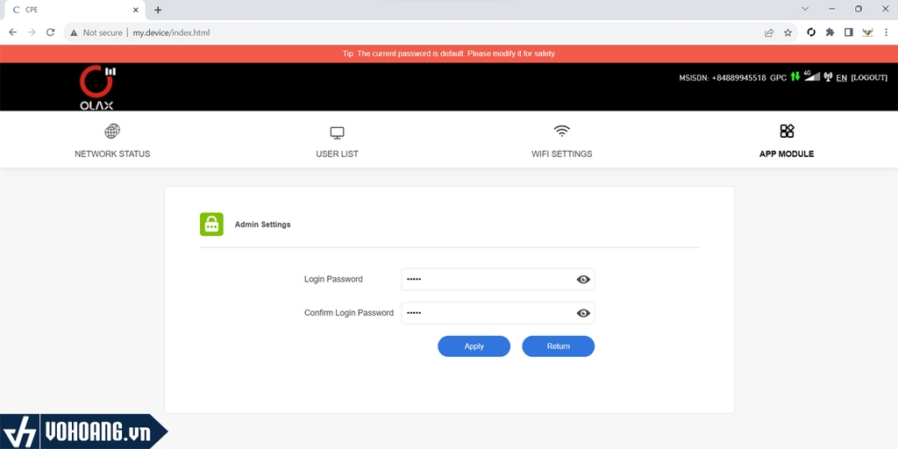Screen dimensions: 898x449
Task: Click the default password tip banner
Action: 449,53
